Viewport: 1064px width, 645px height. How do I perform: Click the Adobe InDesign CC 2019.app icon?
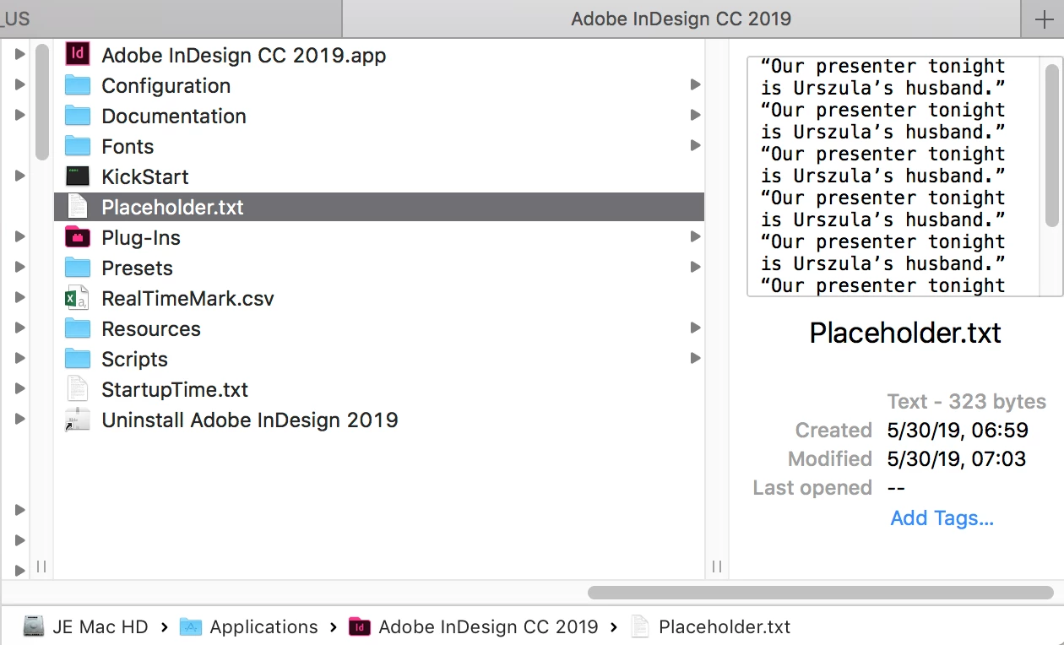click(x=78, y=55)
